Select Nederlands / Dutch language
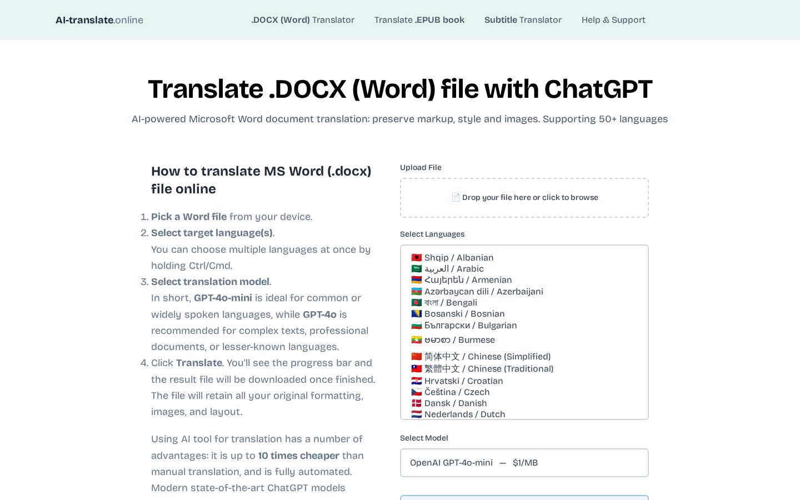 point(524,414)
